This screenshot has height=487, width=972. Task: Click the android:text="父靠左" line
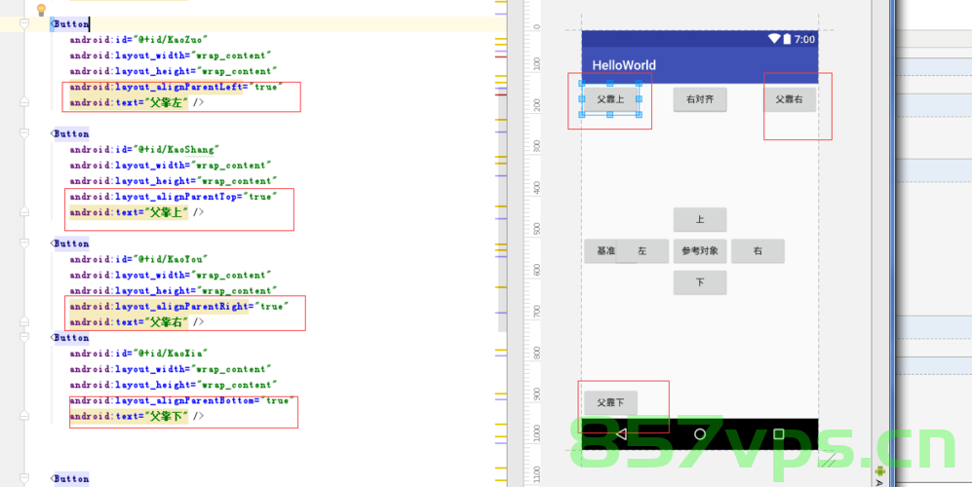pyautogui.click(x=136, y=102)
